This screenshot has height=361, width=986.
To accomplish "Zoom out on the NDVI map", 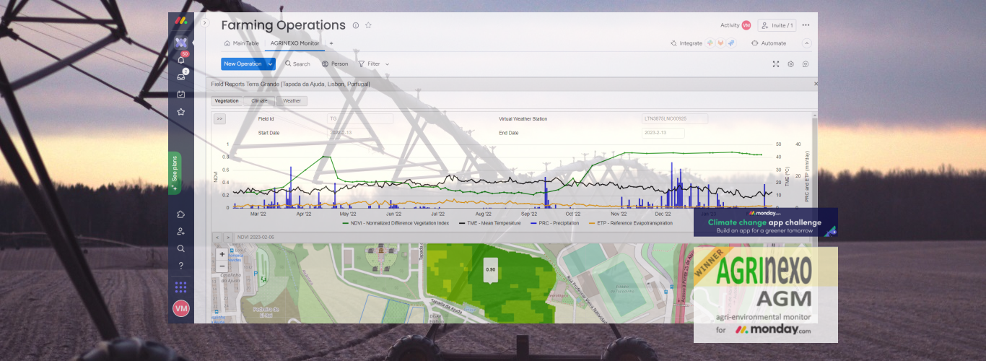I will pyautogui.click(x=222, y=266).
